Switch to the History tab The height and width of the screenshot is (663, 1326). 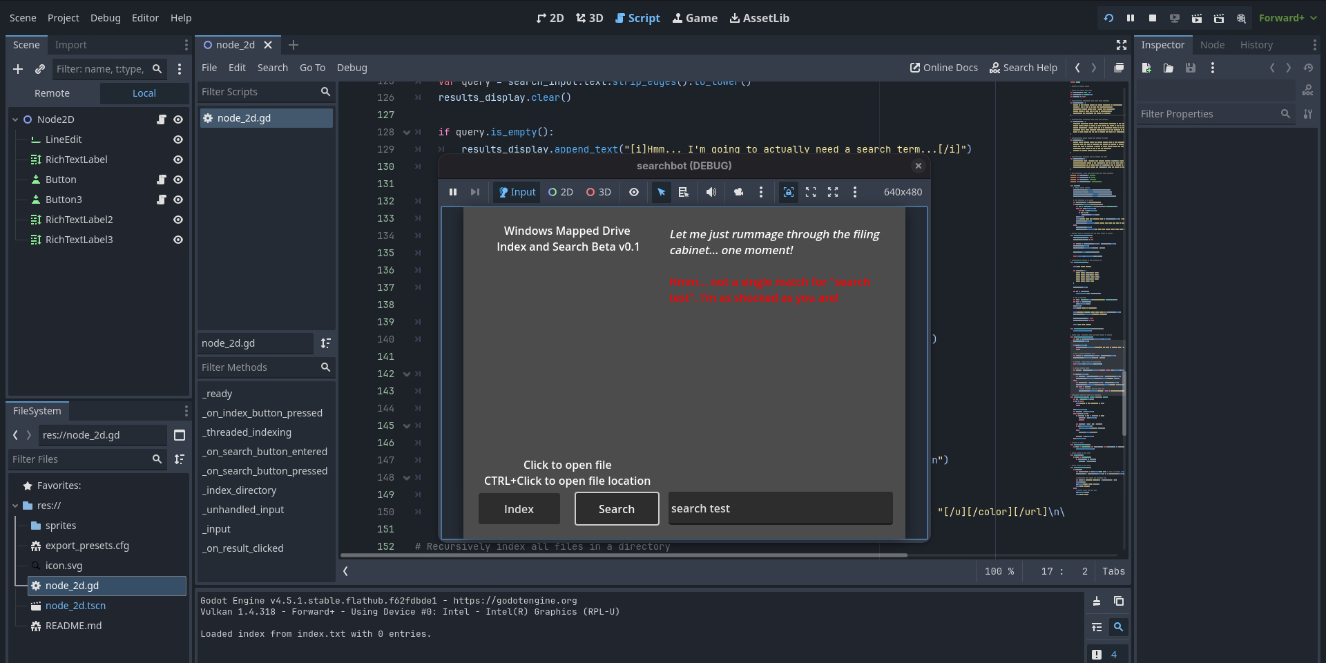[1256, 45]
